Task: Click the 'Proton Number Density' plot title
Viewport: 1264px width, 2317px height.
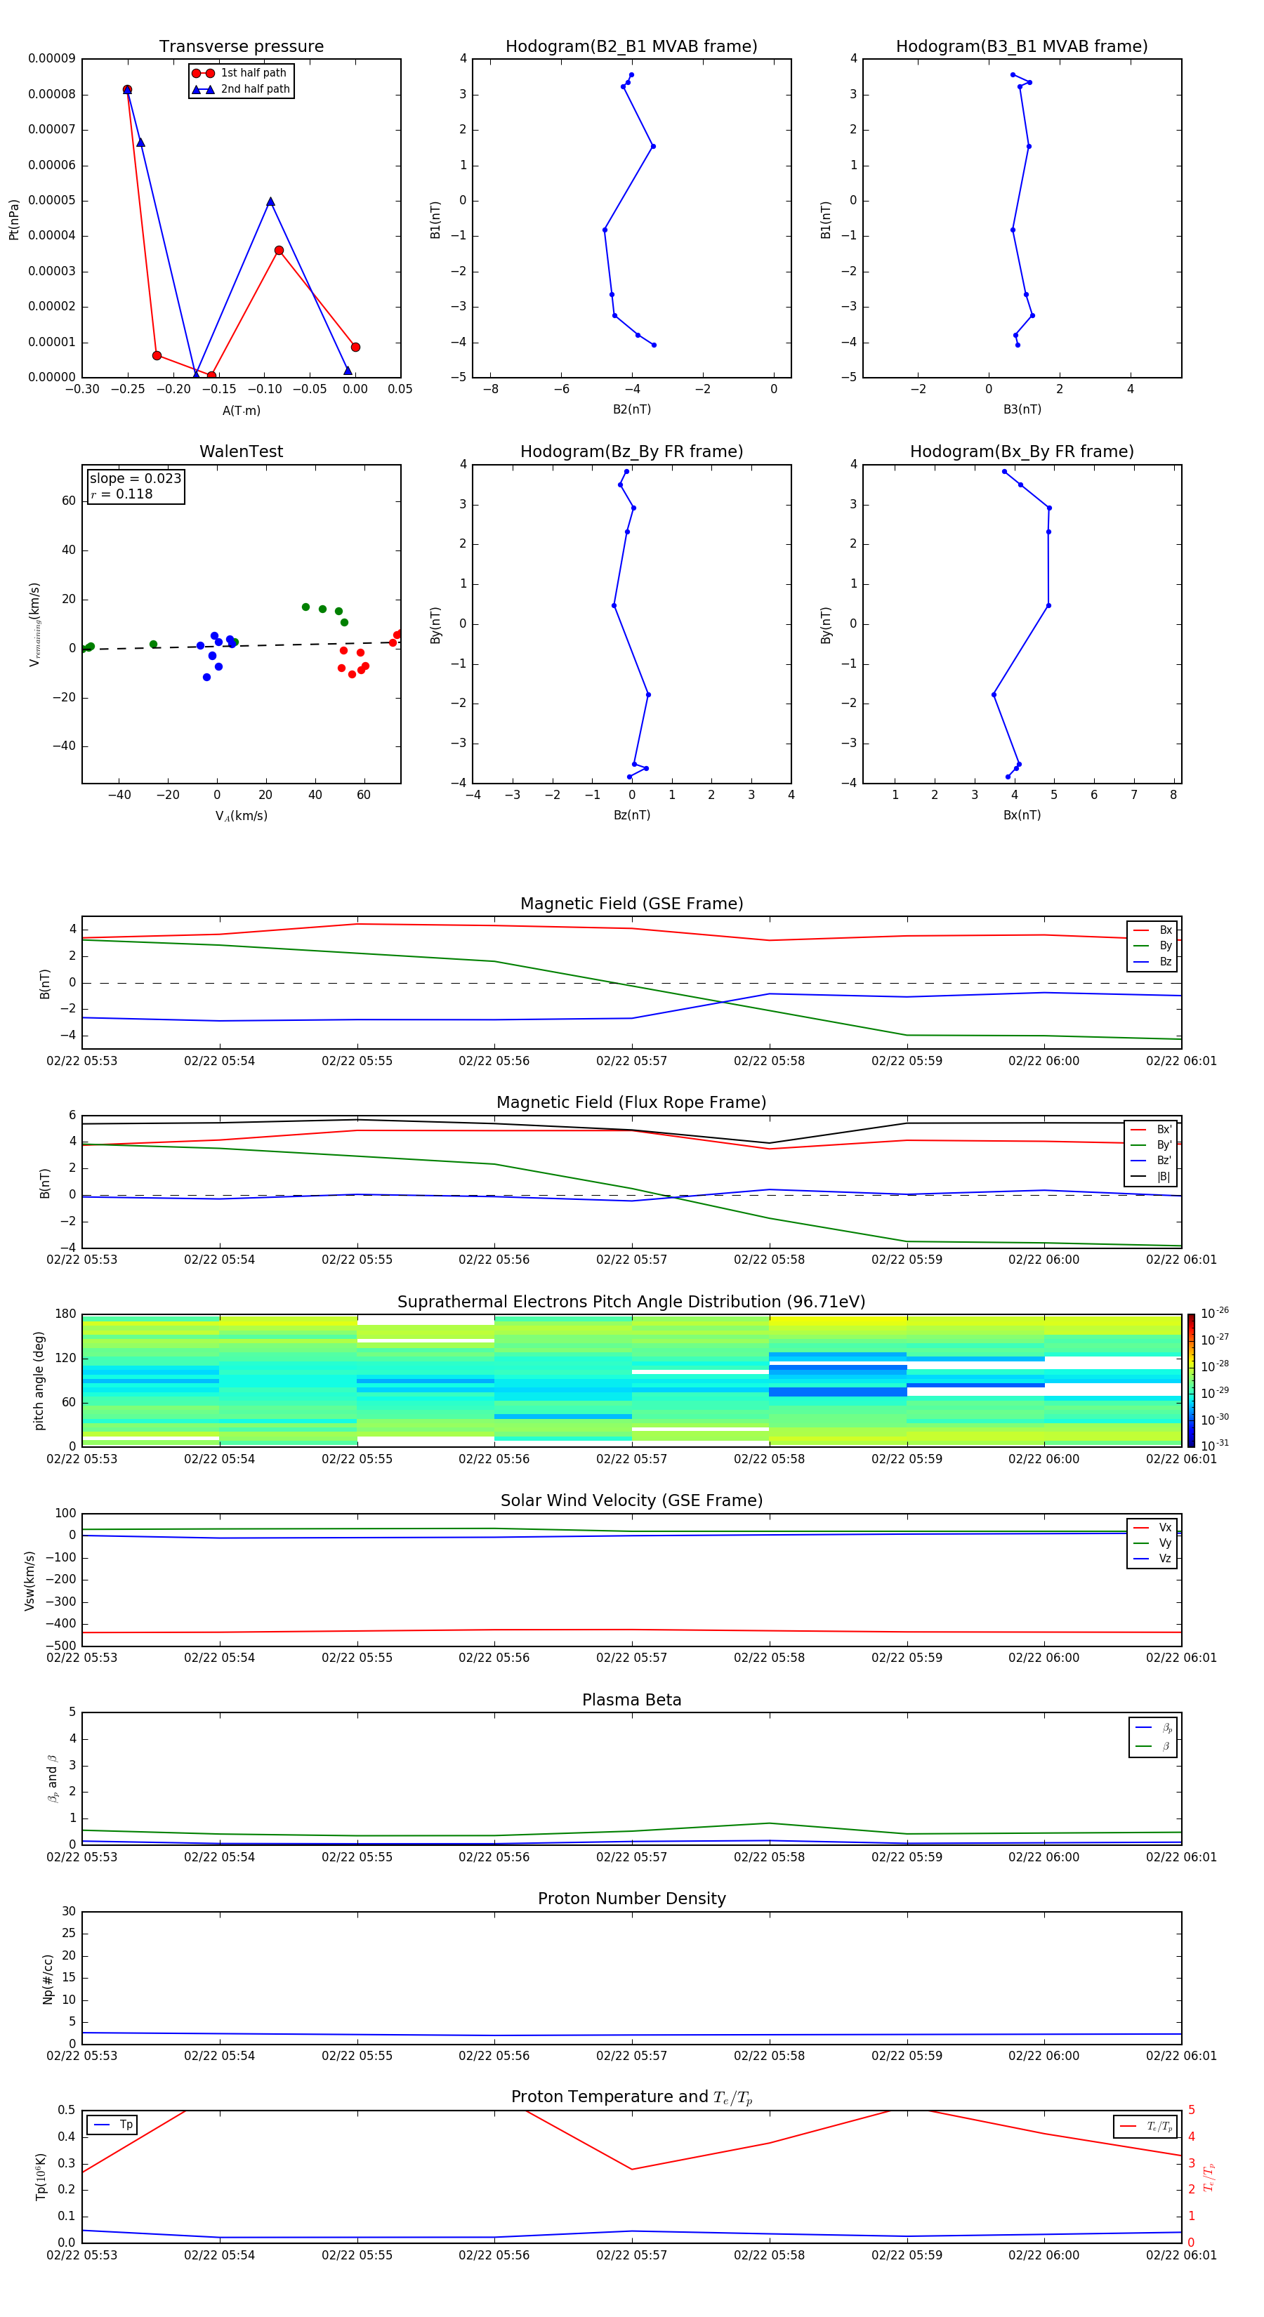Action: [x=631, y=1899]
